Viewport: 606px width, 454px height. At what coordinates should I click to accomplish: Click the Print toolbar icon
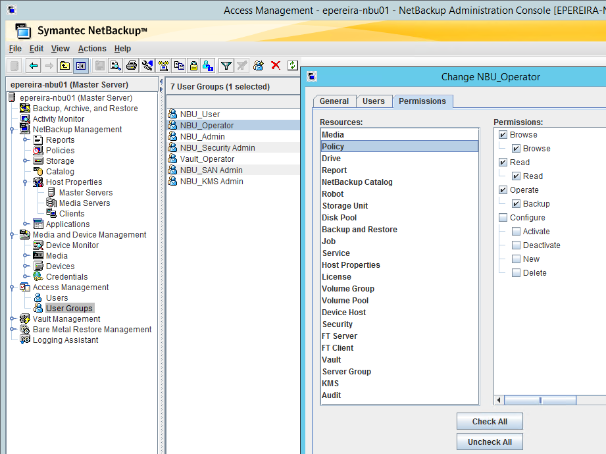coord(132,66)
